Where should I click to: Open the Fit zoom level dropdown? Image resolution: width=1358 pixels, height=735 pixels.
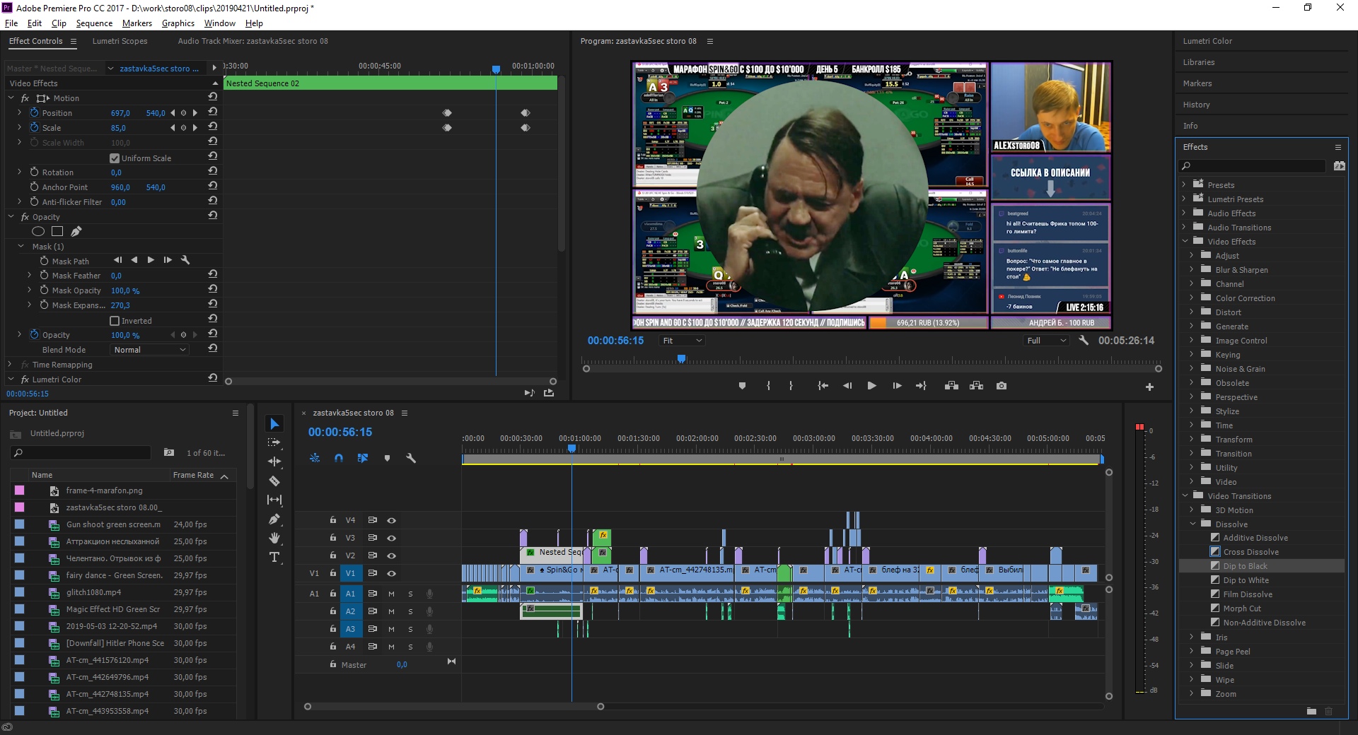(682, 341)
